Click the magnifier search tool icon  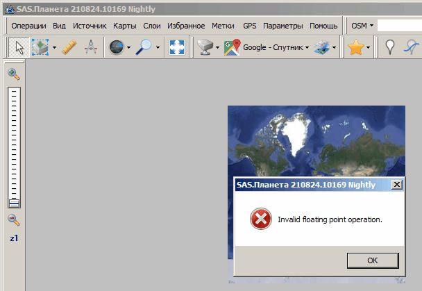point(144,48)
